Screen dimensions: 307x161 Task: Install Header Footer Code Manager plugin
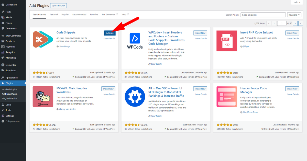pyautogui.click(x=292, y=89)
